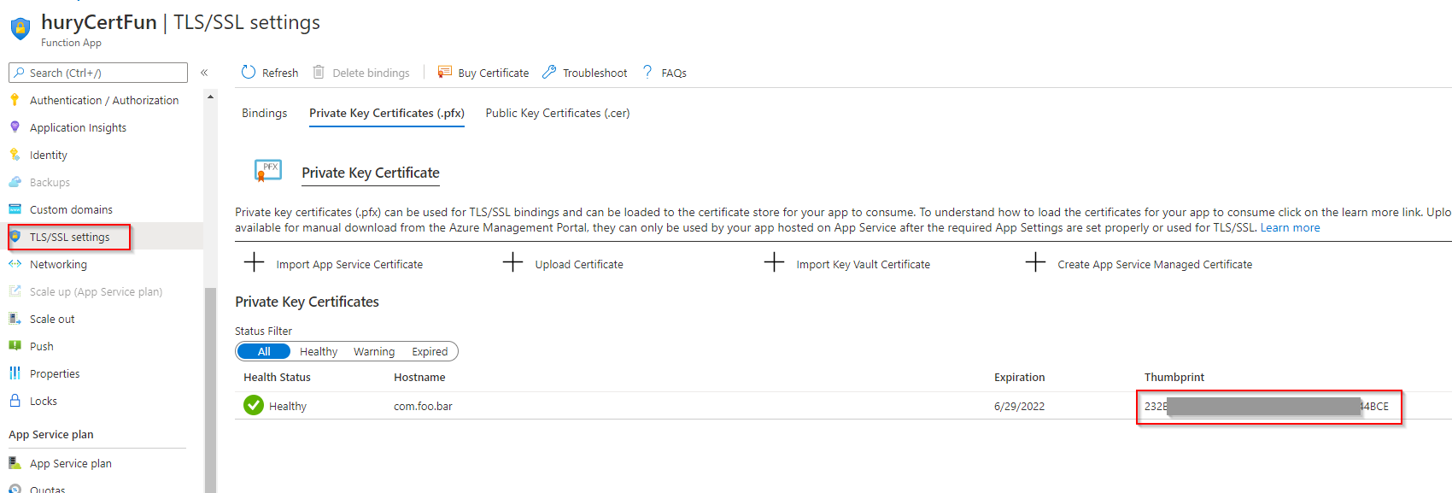The height and width of the screenshot is (493, 1452).
Task: Click the Hostname column header
Action: tap(419, 377)
